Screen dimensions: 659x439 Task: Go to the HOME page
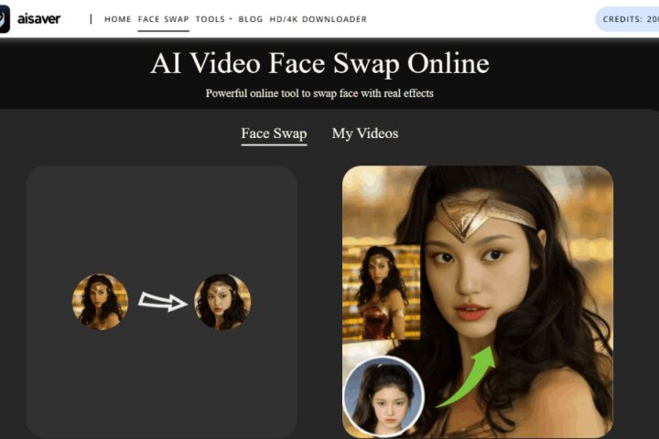click(x=118, y=19)
